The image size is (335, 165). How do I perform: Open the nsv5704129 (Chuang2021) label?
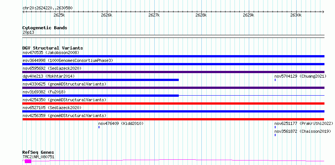click(x=300, y=76)
